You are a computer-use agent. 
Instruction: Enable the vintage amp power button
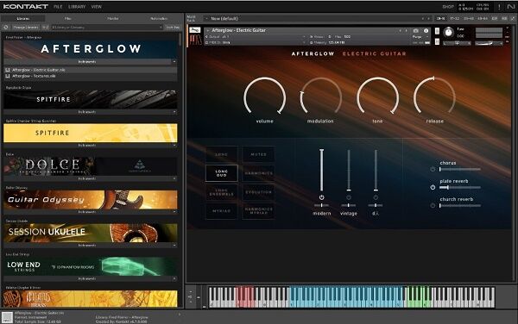click(349, 197)
